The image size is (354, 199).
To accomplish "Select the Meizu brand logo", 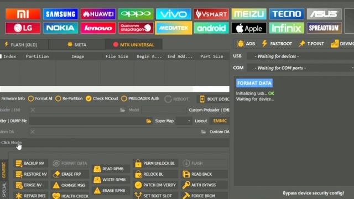I will point(249,14).
